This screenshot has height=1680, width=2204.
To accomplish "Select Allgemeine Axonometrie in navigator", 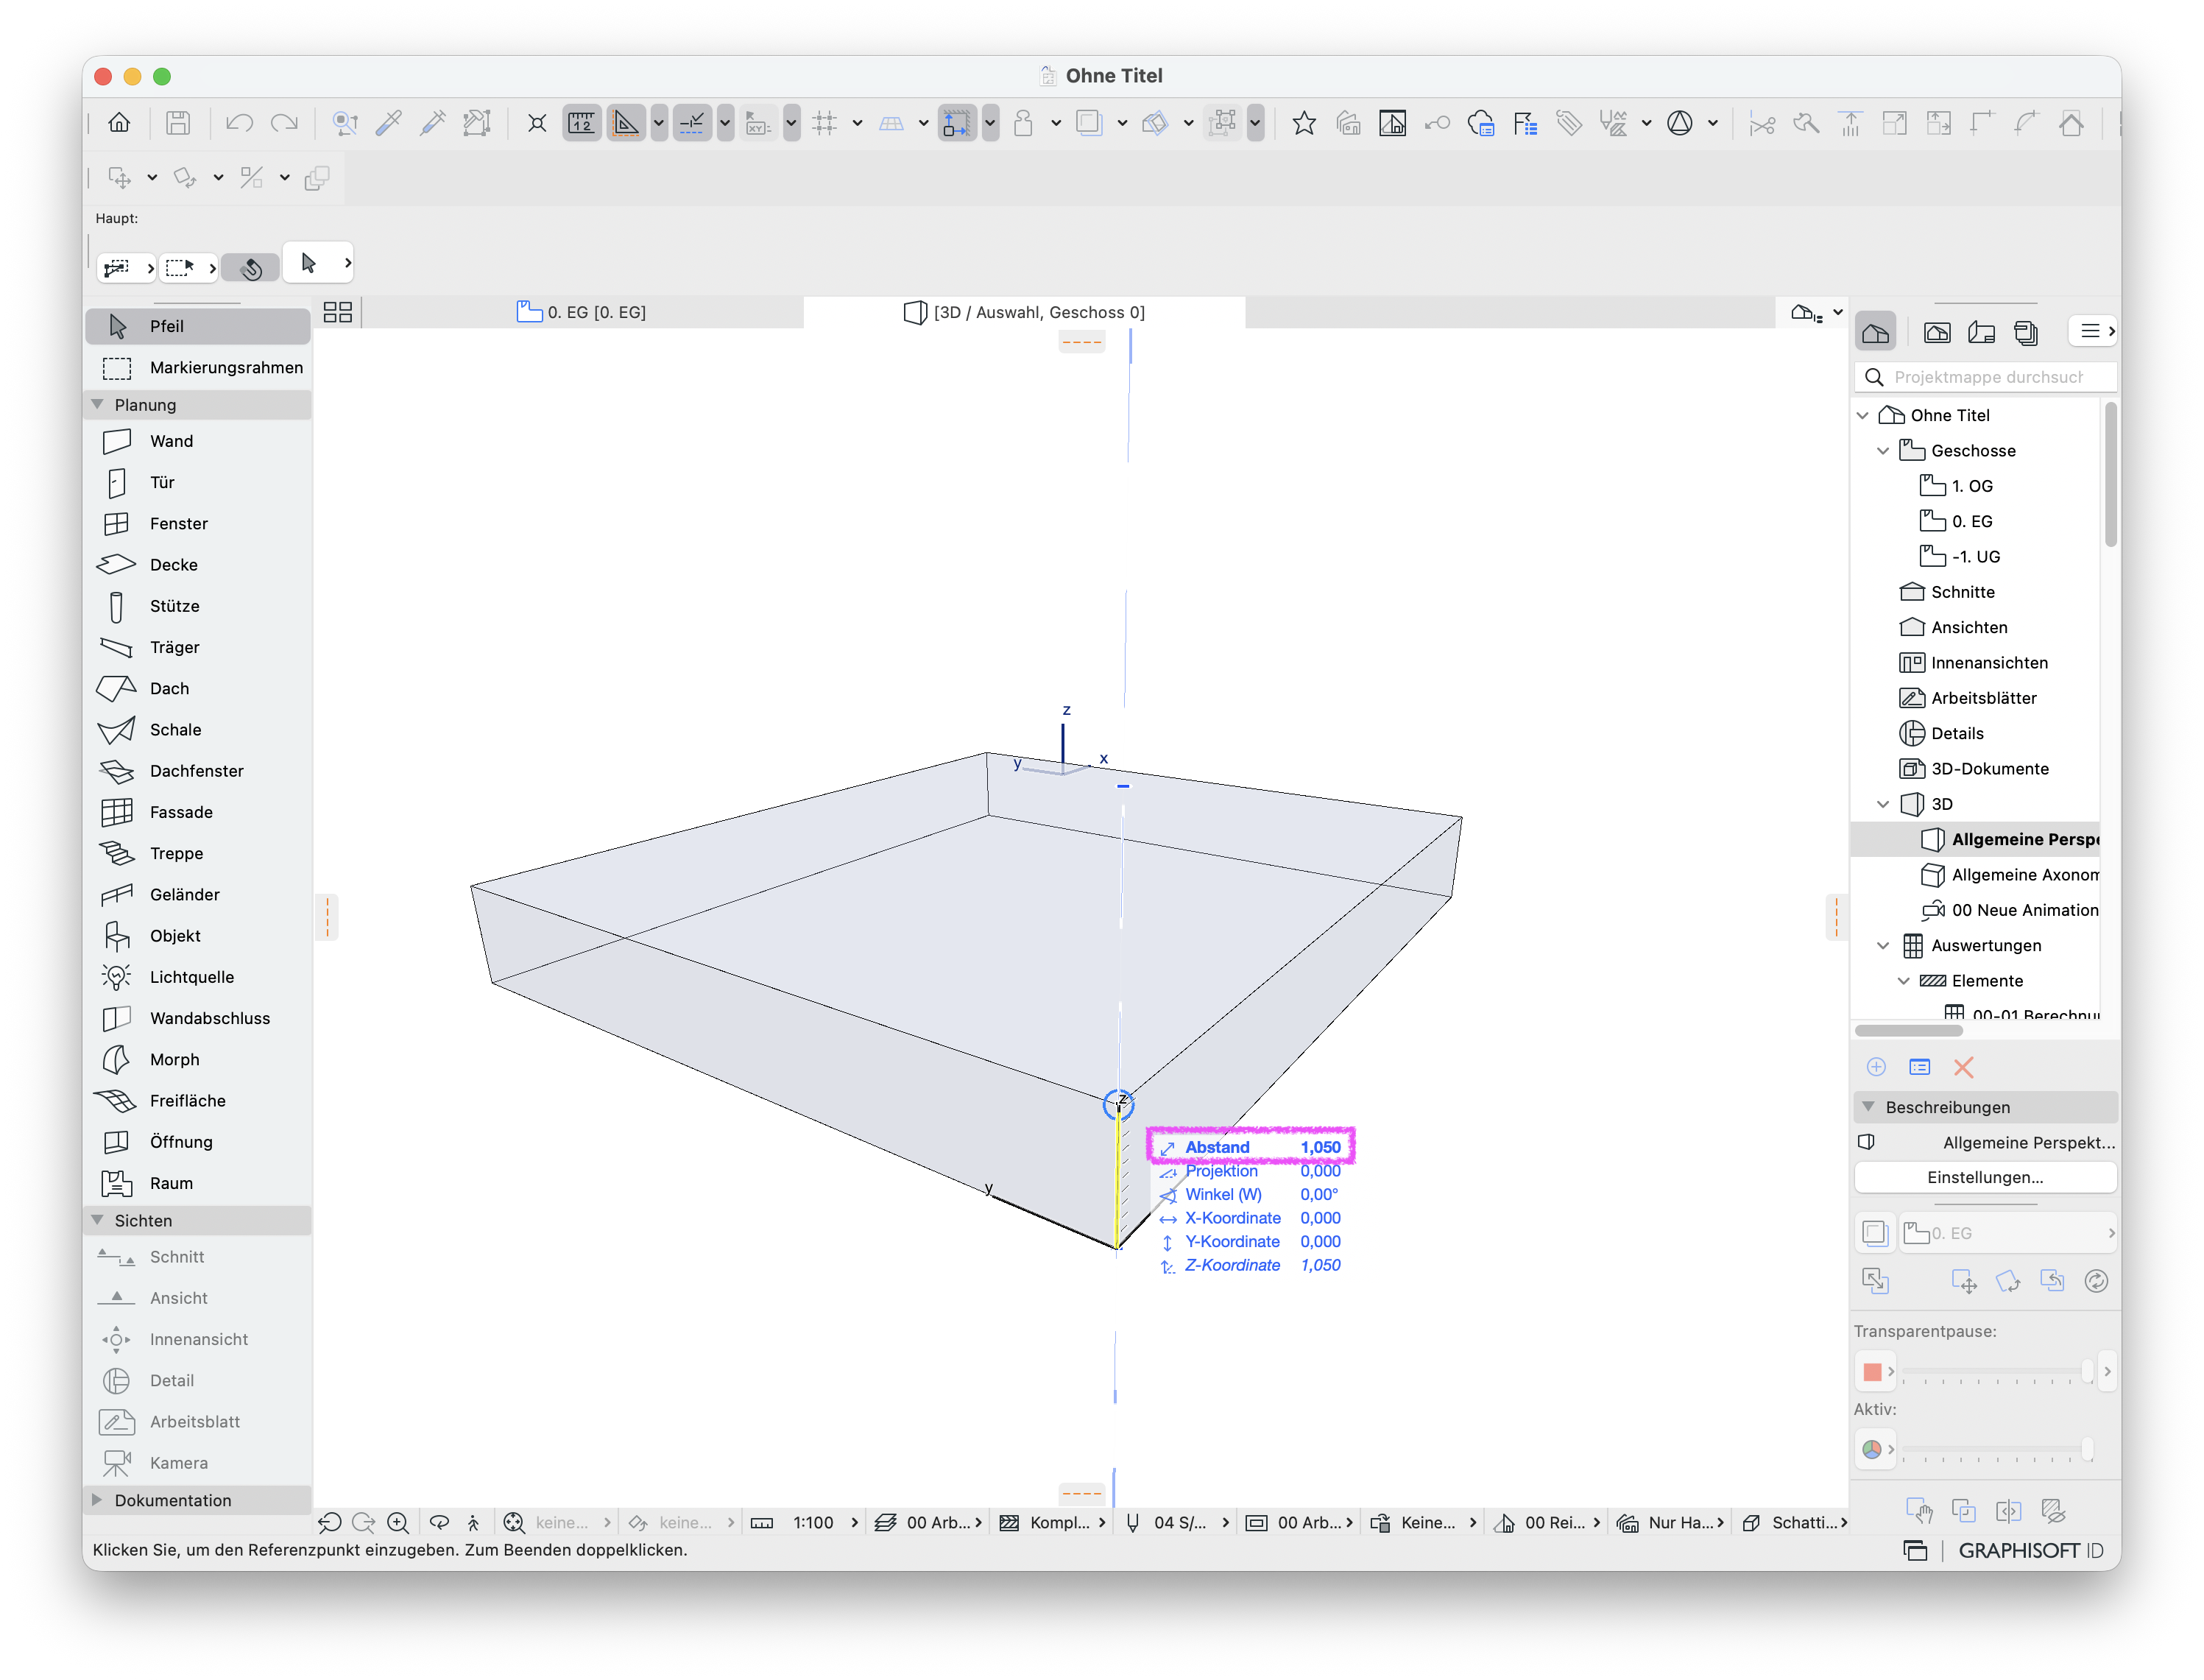I will (2011, 875).
